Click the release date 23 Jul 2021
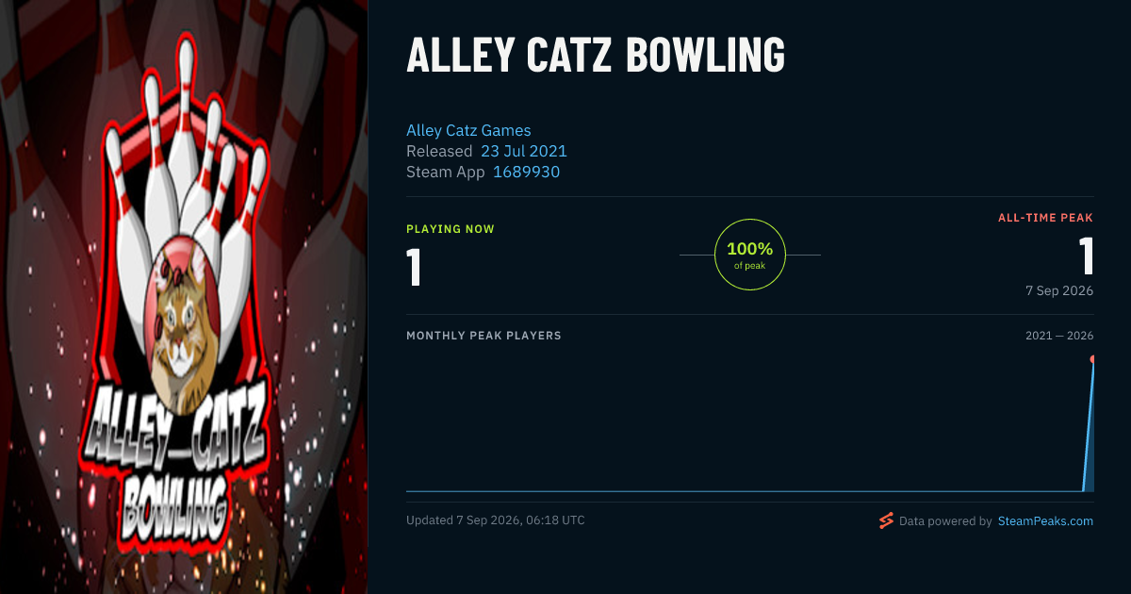The width and height of the screenshot is (1131, 594). [524, 151]
